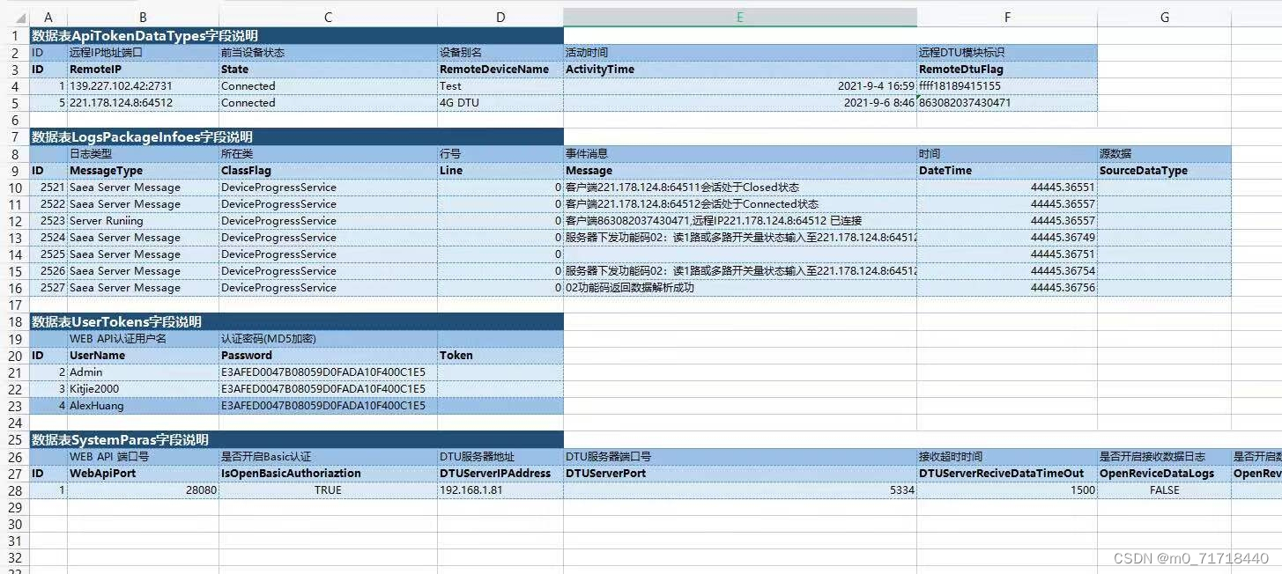This screenshot has height=574, width=1282.
Task: Select the SourceDataType header cell
Action: [x=1164, y=171]
